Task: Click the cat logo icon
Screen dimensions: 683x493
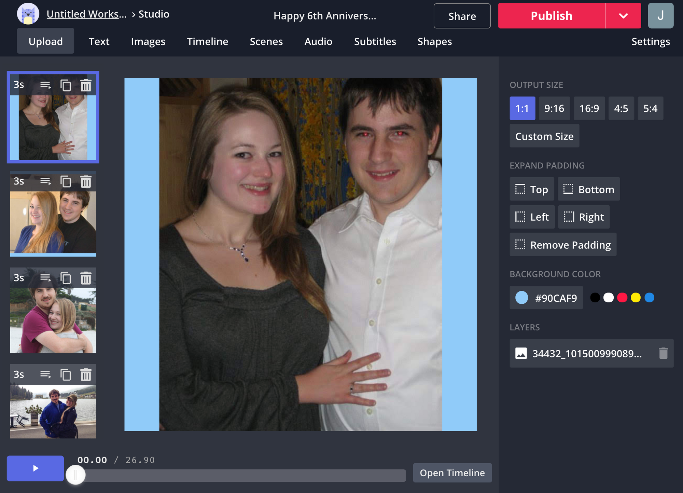Action: pos(28,14)
